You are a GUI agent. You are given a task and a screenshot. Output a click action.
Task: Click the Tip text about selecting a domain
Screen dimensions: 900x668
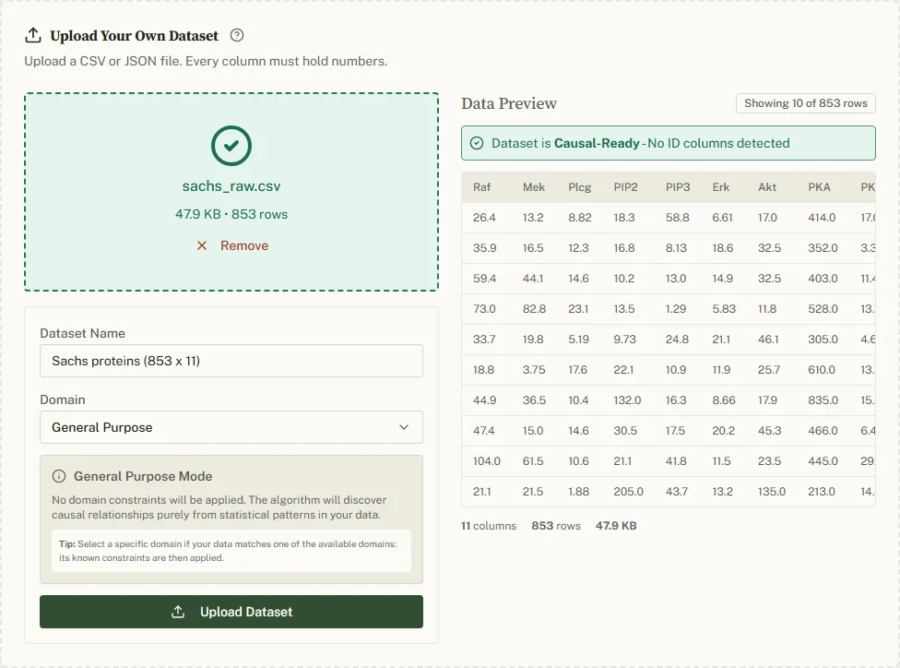pos(228,551)
